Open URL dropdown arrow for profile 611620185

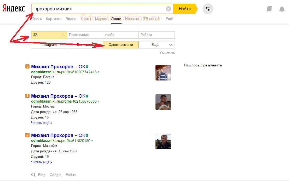click(92, 141)
